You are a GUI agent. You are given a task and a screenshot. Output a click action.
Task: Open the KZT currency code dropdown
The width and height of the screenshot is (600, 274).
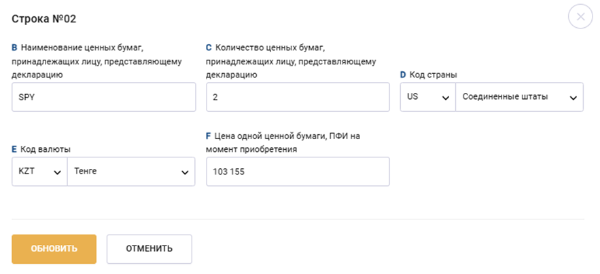point(39,172)
